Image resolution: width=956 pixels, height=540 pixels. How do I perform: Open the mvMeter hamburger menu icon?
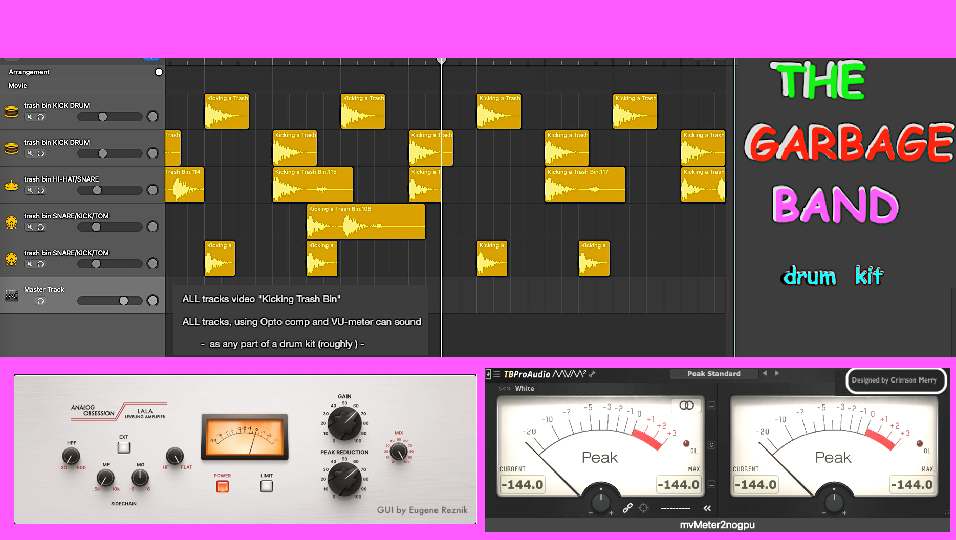496,374
